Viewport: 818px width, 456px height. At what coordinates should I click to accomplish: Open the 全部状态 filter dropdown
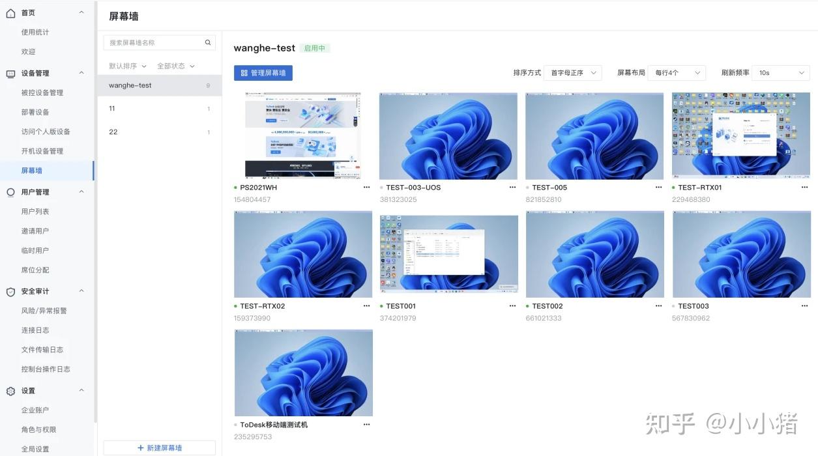click(176, 66)
